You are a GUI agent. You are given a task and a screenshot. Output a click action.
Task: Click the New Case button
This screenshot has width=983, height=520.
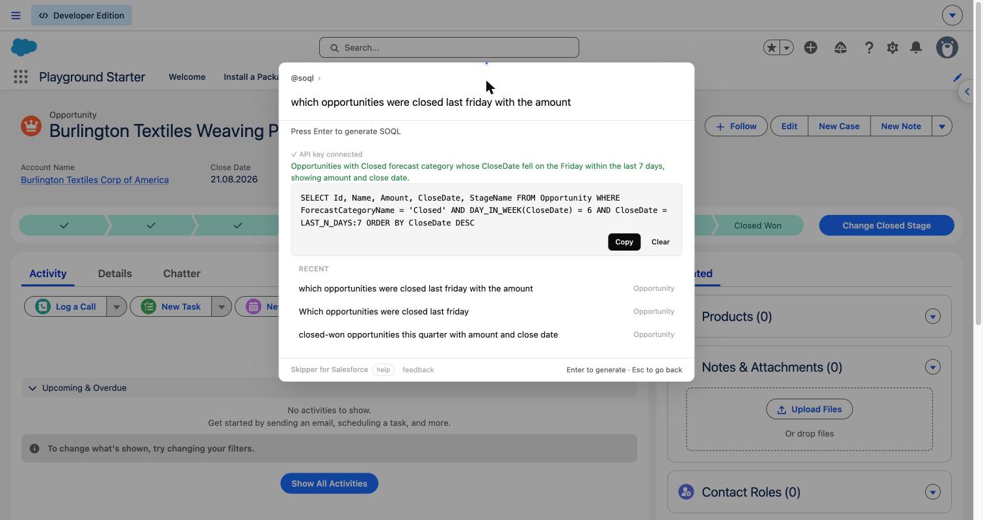(x=839, y=126)
